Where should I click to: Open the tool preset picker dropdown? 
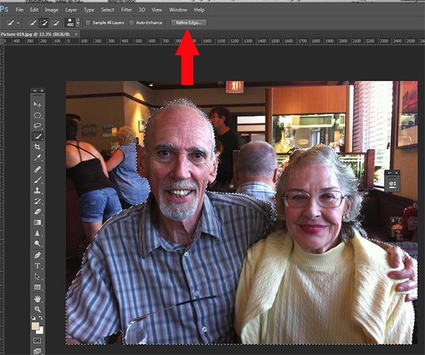coord(18,23)
